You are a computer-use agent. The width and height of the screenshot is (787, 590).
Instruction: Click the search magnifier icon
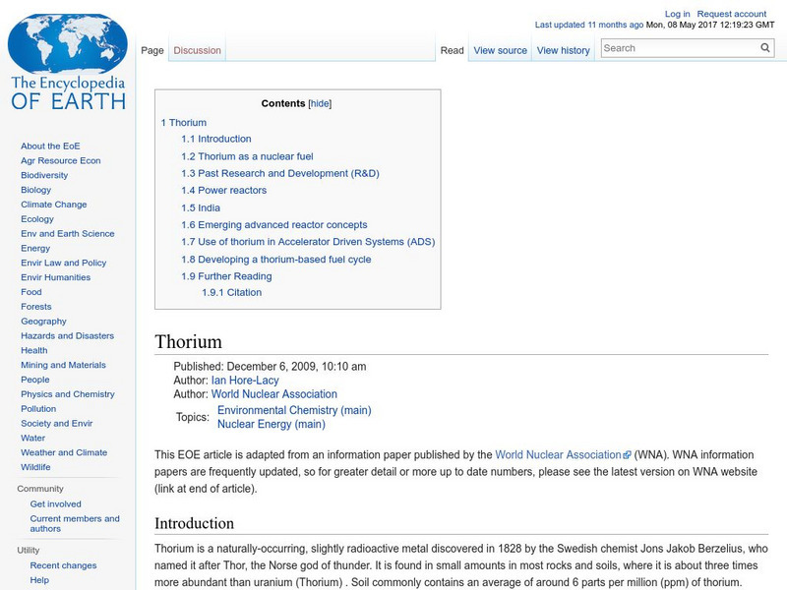pos(765,47)
